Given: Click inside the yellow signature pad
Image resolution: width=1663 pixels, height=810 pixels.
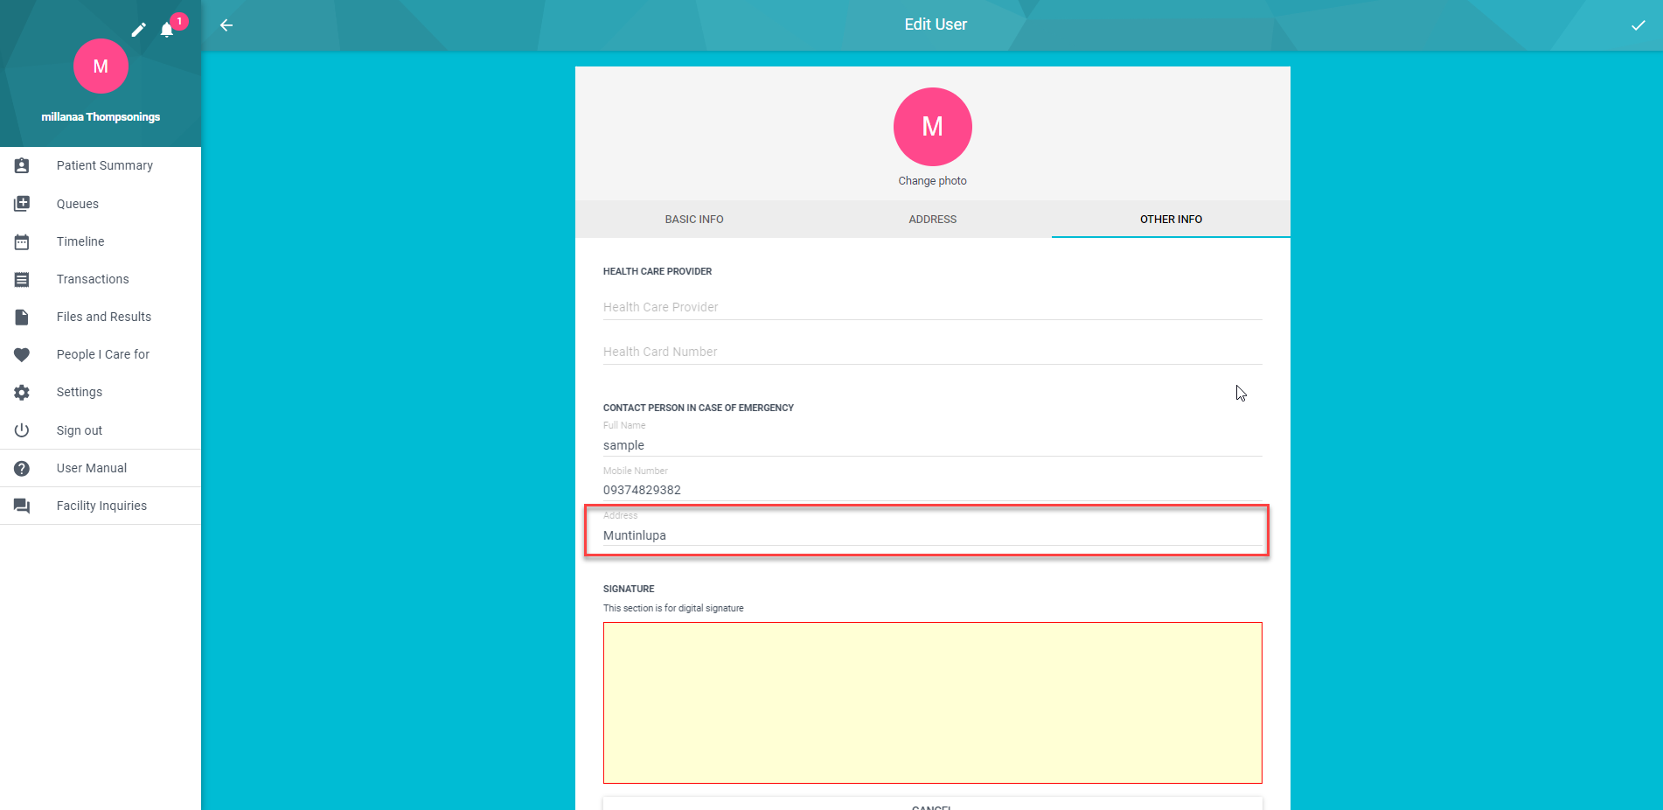Looking at the screenshot, I should pyautogui.click(x=932, y=702).
